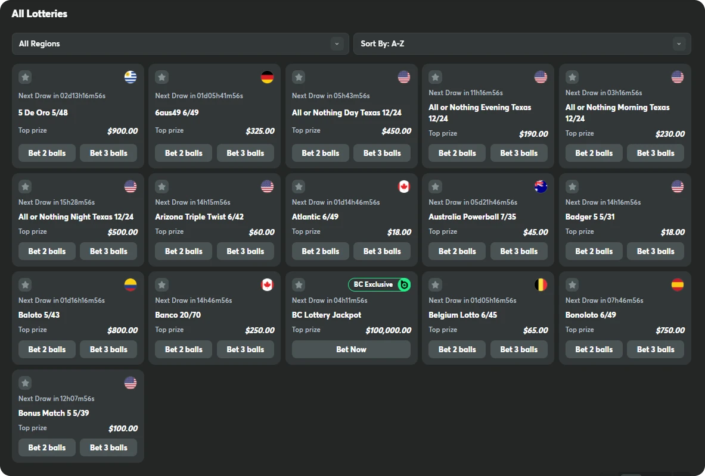Screen dimensions: 705x476
Task: Toggle favorite star on BC Lottery Jackpot
Action: [299, 285]
